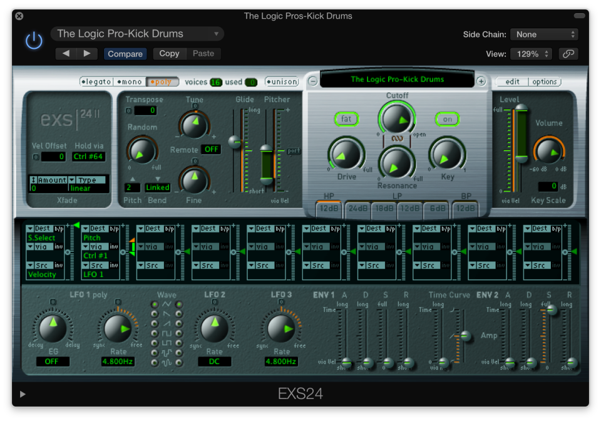Toggle the fat filter mode button
This screenshot has height=421, width=601.
point(347,118)
